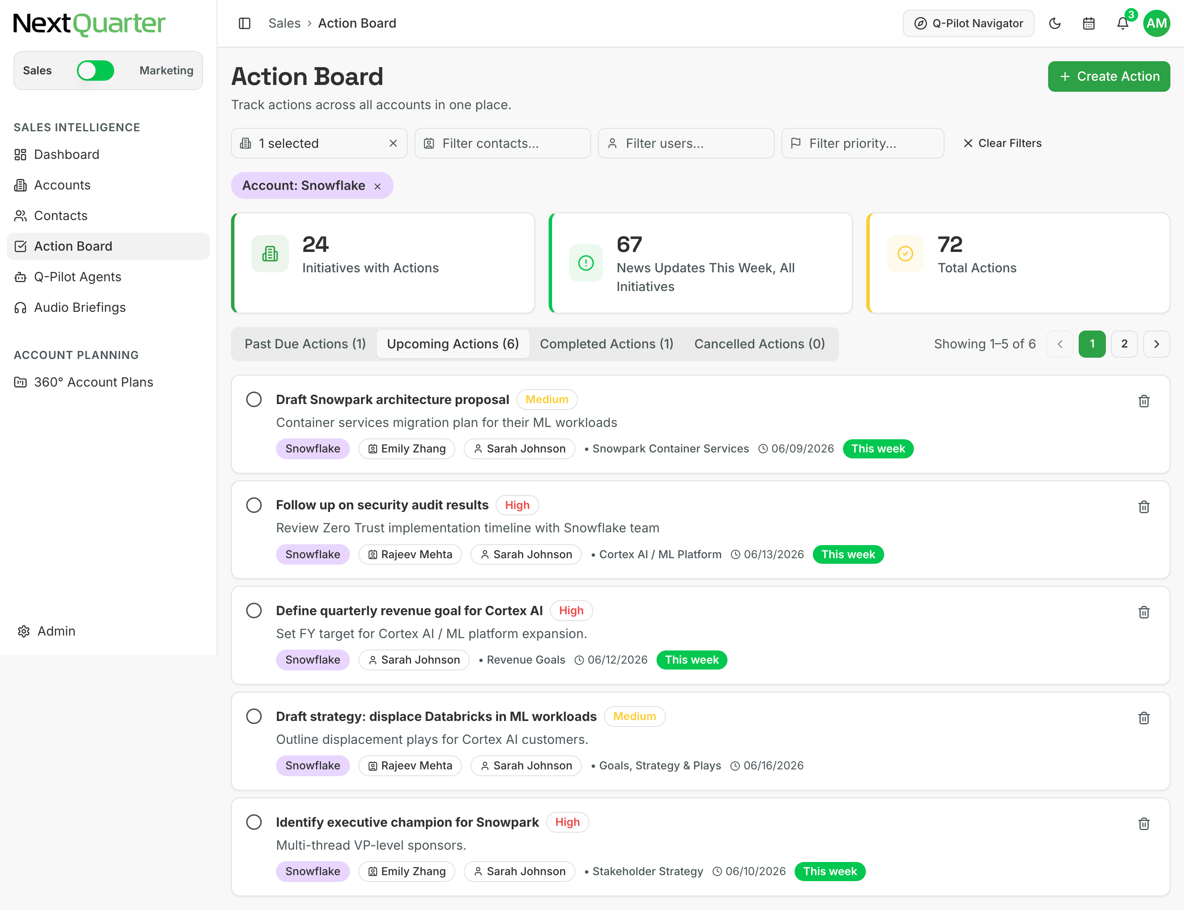Open Q-Pilot Navigator
The width and height of the screenshot is (1184, 910).
click(969, 23)
